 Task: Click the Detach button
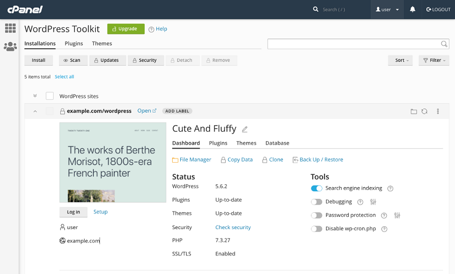click(183, 60)
